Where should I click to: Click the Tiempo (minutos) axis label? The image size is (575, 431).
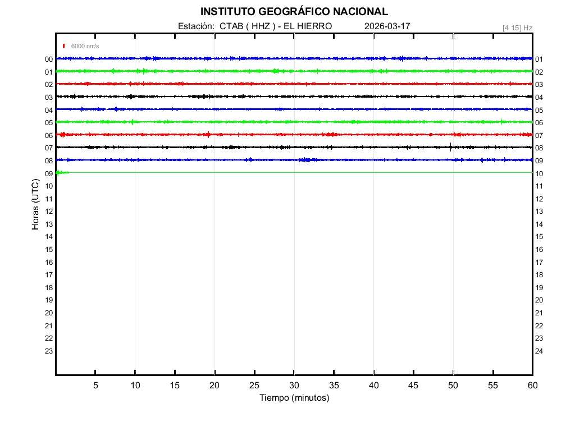coord(294,398)
